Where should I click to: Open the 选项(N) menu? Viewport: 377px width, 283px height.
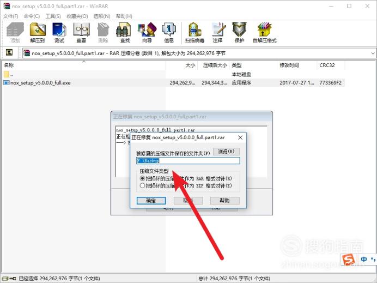(x=102, y=16)
